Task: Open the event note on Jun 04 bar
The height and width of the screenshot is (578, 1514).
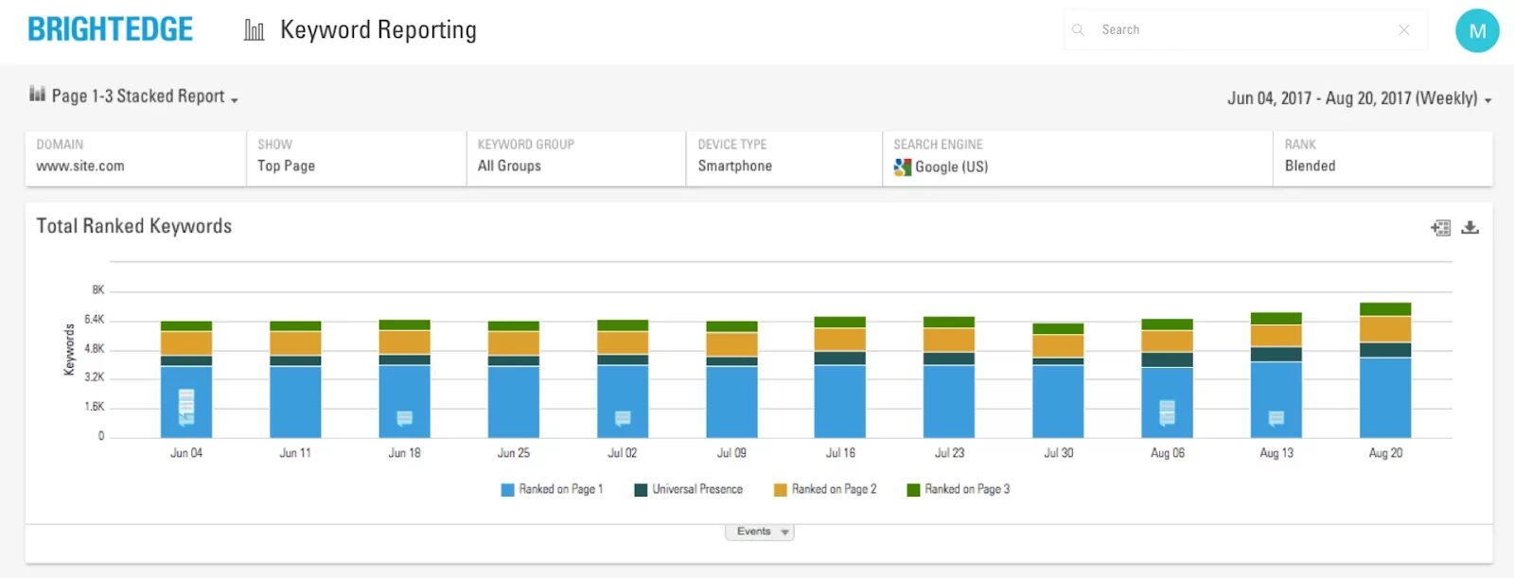Action: pyautogui.click(x=186, y=407)
